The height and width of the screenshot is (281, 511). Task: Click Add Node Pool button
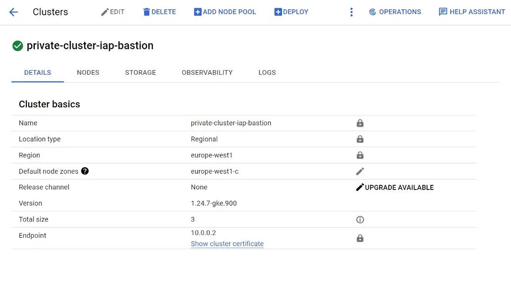[x=225, y=12]
